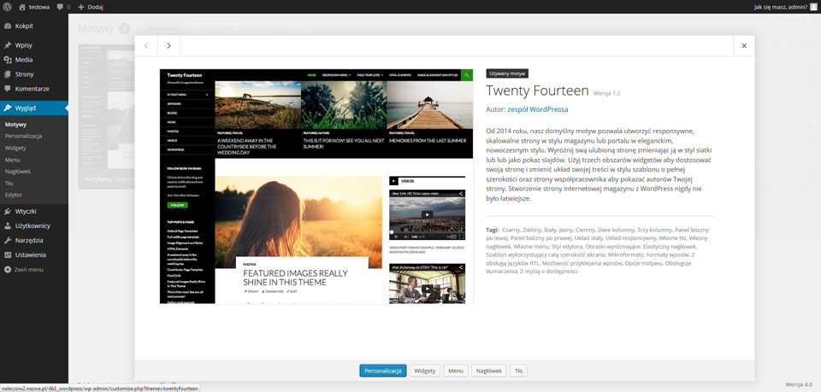Open Widgety submenu item in sidebar
The width and height of the screenshot is (821, 392).
(x=15, y=148)
